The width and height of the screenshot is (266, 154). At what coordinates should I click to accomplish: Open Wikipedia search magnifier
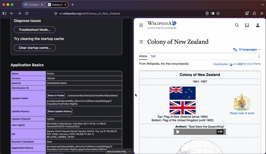[237, 25]
